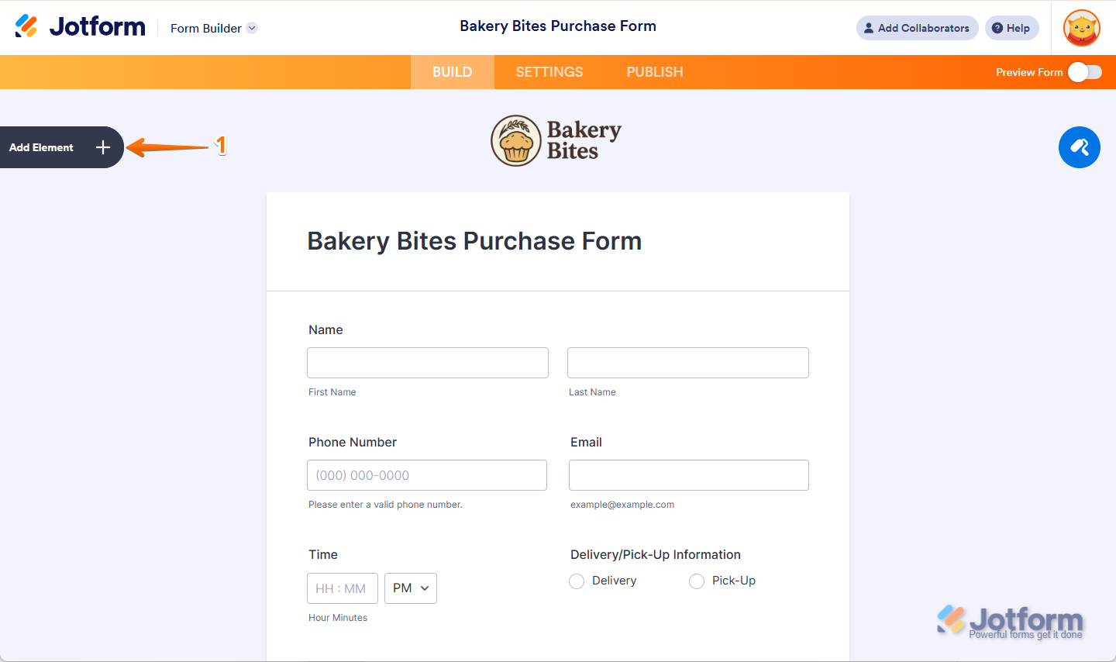Select the Delivery radio option

[x=577, y=581]
